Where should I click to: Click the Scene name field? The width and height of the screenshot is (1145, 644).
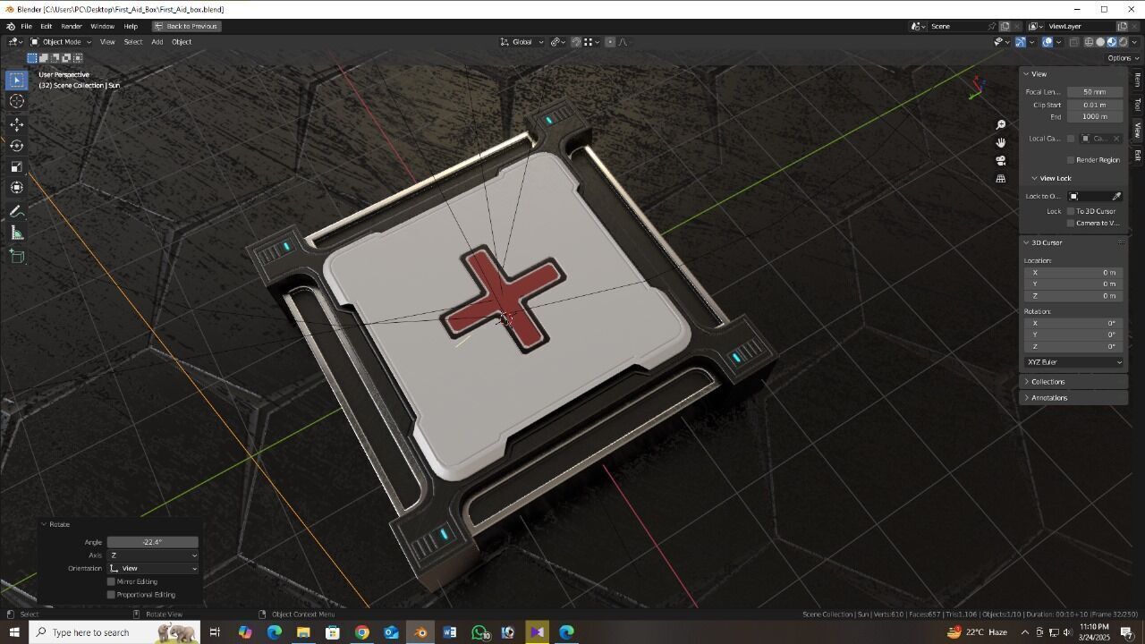pos(955,26)
